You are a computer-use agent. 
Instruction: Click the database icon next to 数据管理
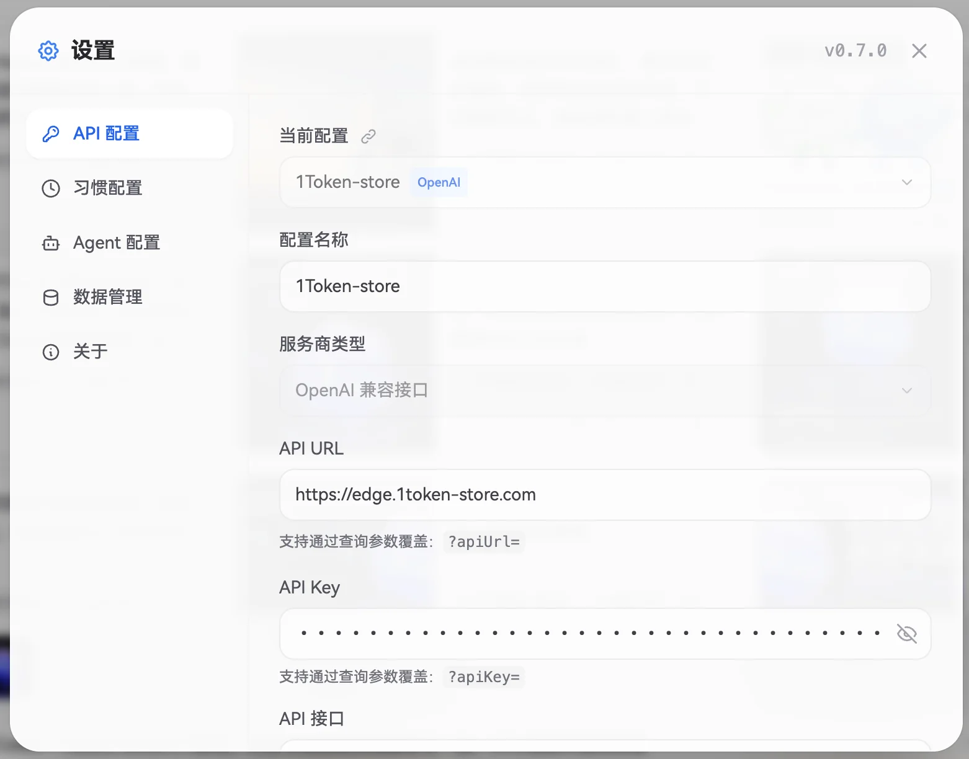click(51, 298)
